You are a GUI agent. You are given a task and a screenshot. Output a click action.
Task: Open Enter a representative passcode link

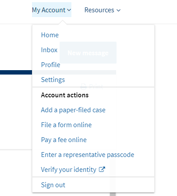point(88,155)
